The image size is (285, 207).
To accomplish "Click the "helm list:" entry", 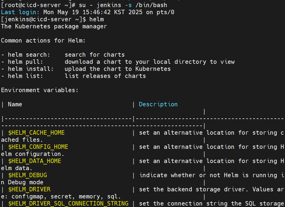I will coord(25,76).
